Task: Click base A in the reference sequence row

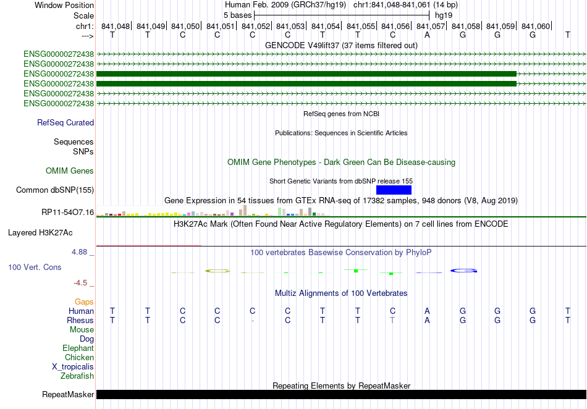Action: (x=427, y=35)
